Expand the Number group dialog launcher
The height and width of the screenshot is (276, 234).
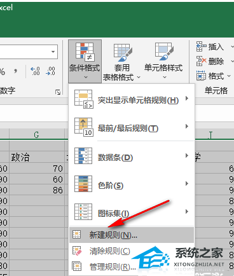click(x=58, y=92)
